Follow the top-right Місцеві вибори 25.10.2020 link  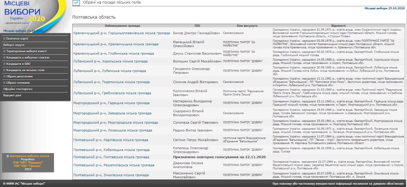pos(384,8)
